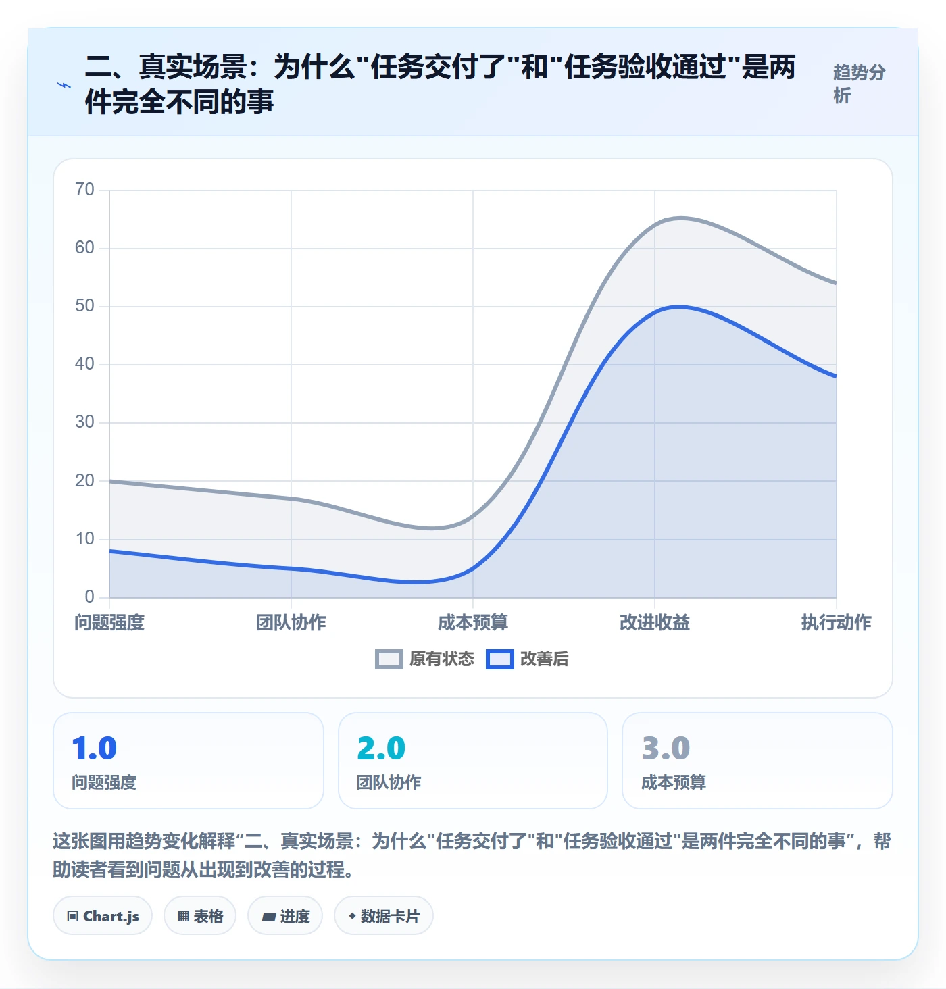The width and height of the screenshot is (946, 989).
Task: Click the 问题强度 x-axis label
Action: pyautogui.click(x=109, y=622)
